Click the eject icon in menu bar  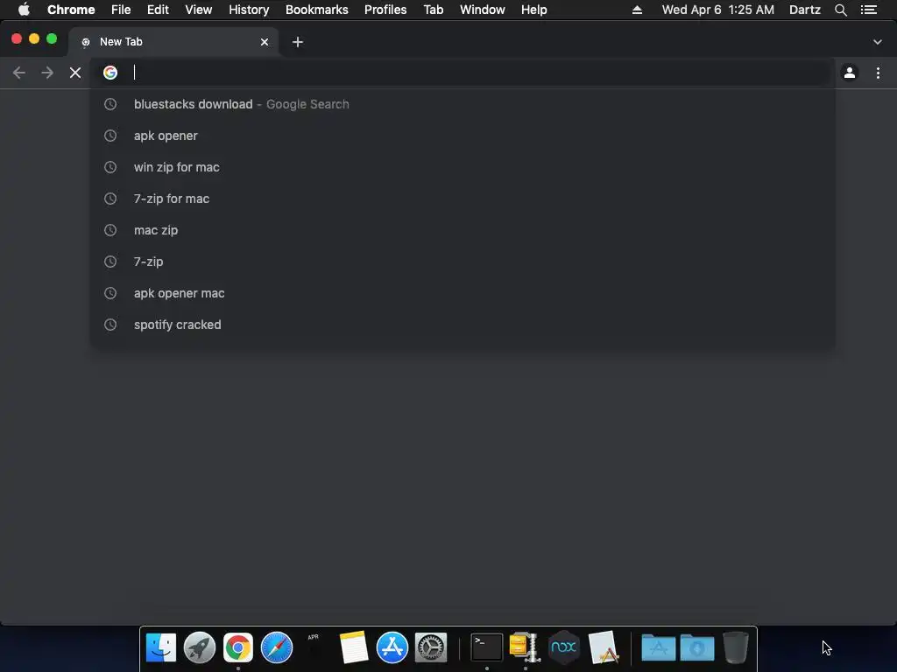click(x=637, y=10)
